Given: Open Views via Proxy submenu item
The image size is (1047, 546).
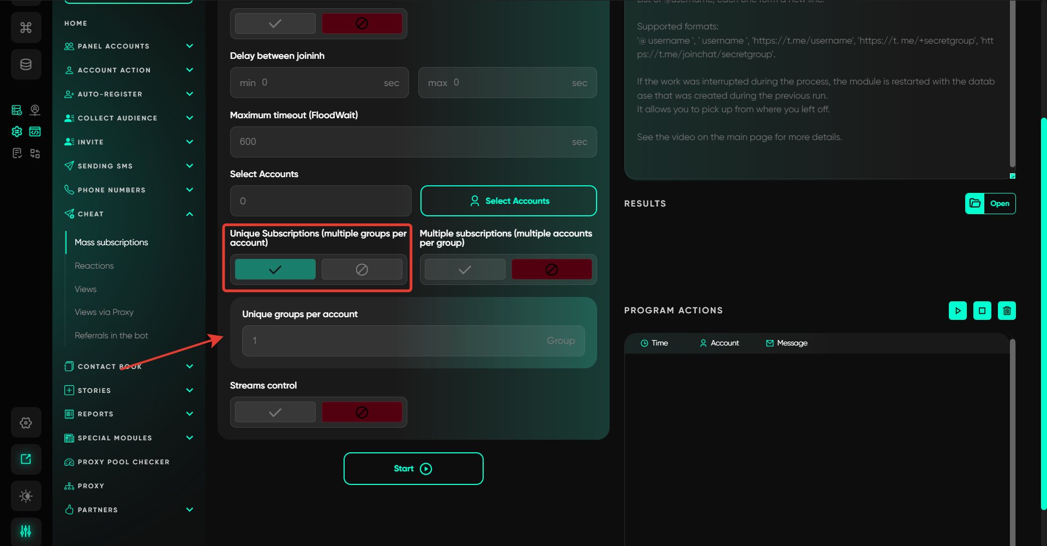Looking at the screenshot, I should tap(104, 312).
